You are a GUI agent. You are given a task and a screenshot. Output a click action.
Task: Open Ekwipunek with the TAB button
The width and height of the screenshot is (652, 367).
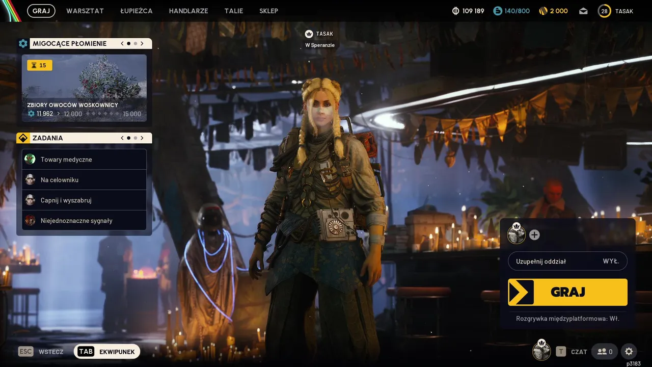[107, 352]
